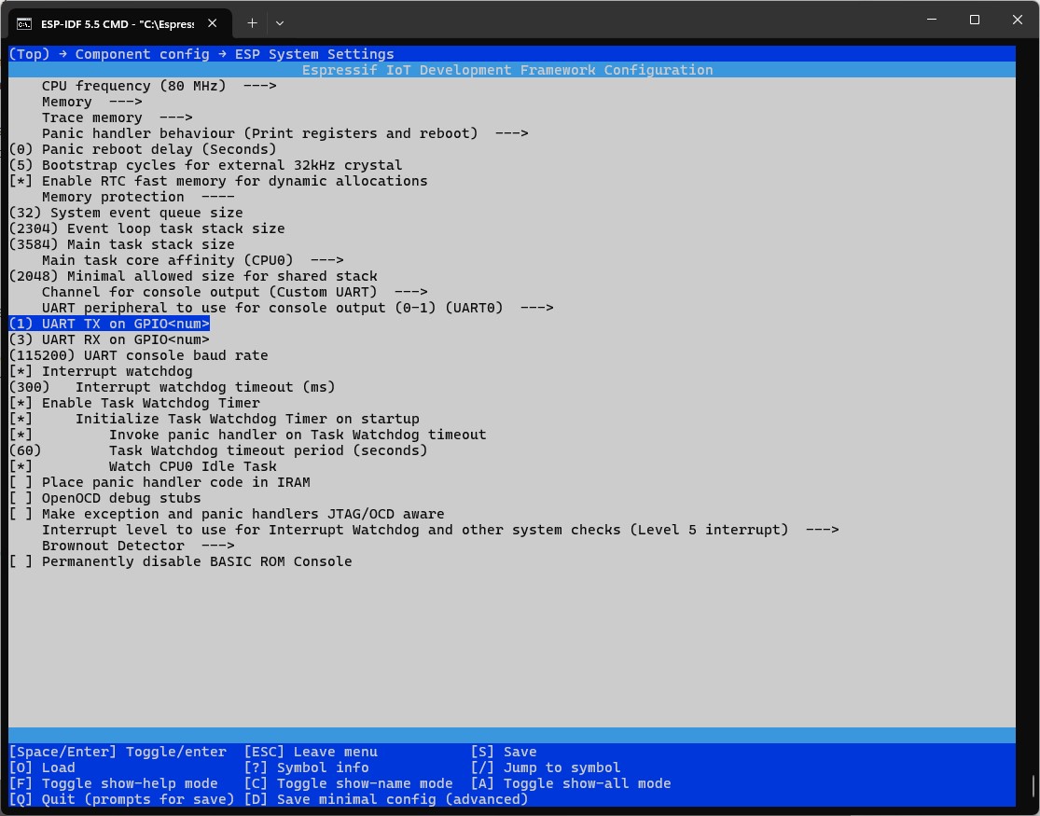
Task: Click [/] Jump to symbol hint
Action: [546, 768]
